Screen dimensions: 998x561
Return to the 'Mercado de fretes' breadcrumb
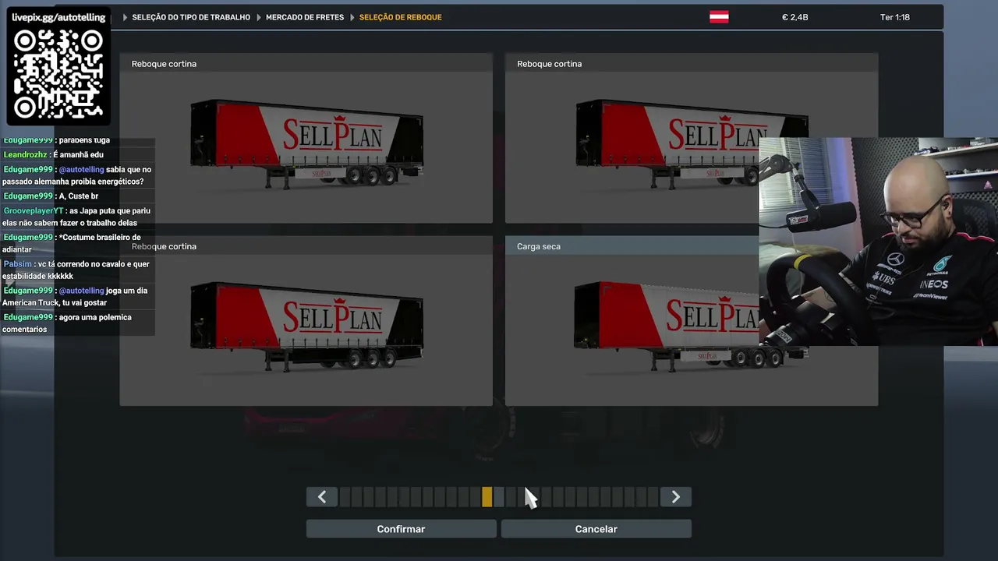(x=305, y=17)
